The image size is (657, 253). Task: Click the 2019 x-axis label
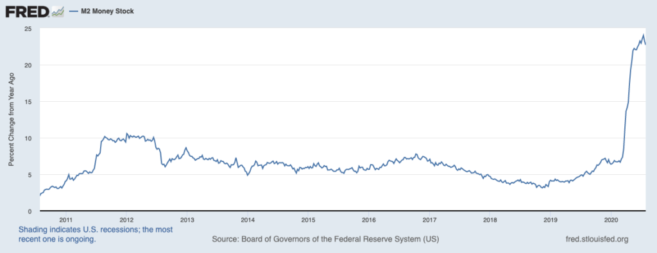click(550, 219)
